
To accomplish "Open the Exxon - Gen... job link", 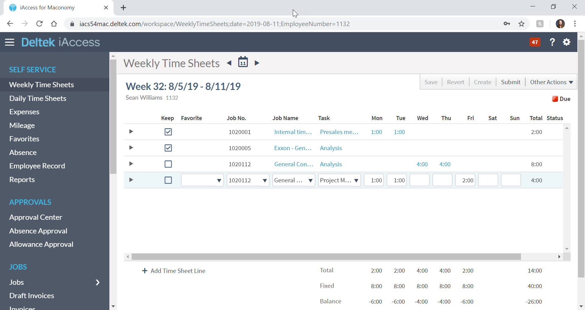I will (x=292, y=148).
